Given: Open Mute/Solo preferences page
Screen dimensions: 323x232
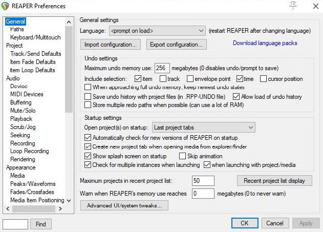Looking at the screenshot, I should [23, 111].
